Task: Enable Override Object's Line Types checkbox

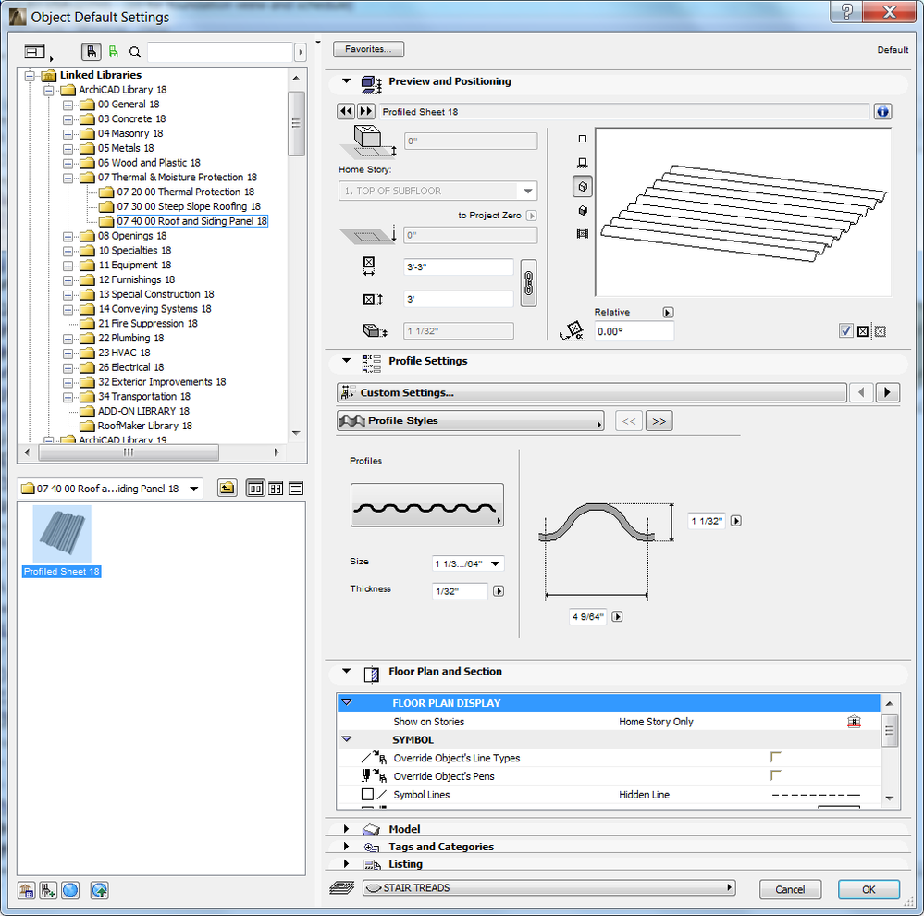Action: click(x=775, y=758)
